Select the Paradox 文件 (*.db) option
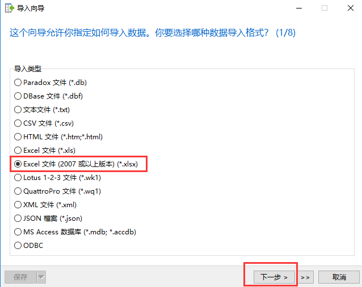The width and height of the screenshot is (362, 287). tap(50, 83)
